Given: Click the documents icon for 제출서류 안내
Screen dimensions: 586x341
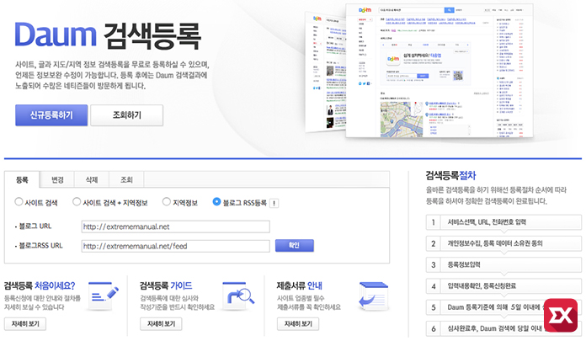Looking at the screenshot, I should 374,297.
